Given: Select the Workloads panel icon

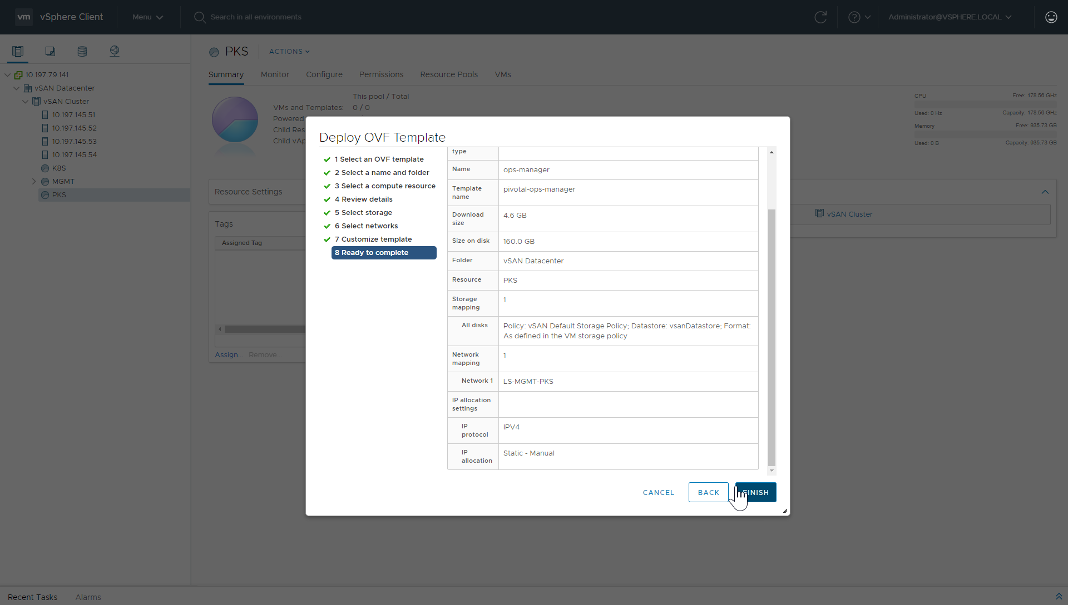Looking at the screenshot, I should [50, 51].
